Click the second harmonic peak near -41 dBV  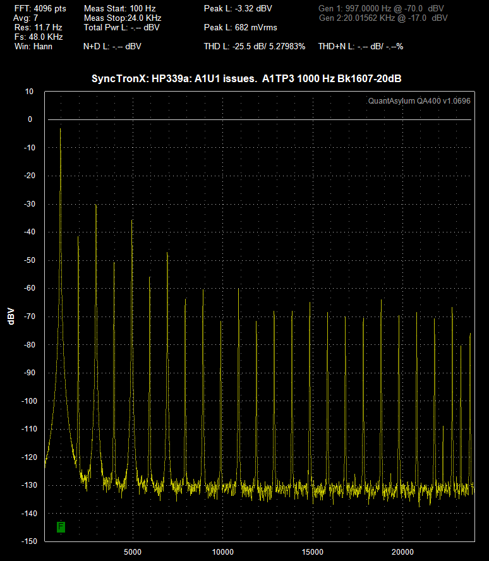[78, 237]
